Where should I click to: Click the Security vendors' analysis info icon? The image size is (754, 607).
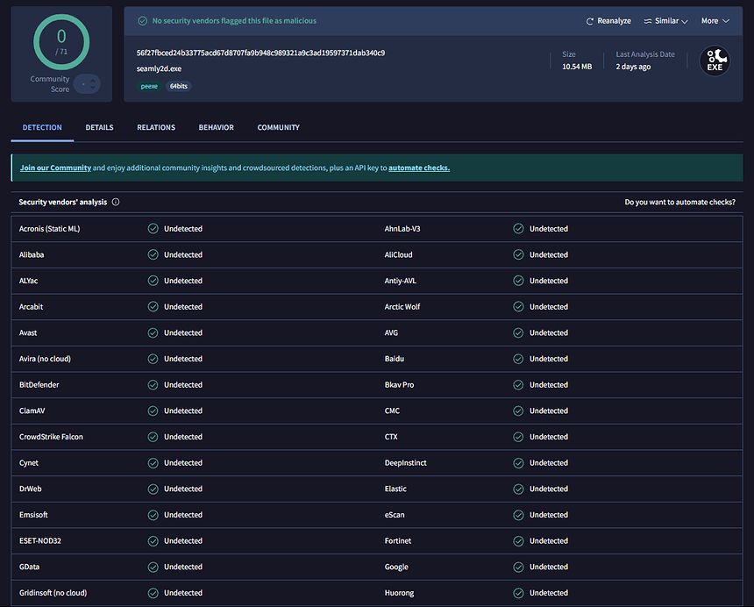click(x=116, y=202)
